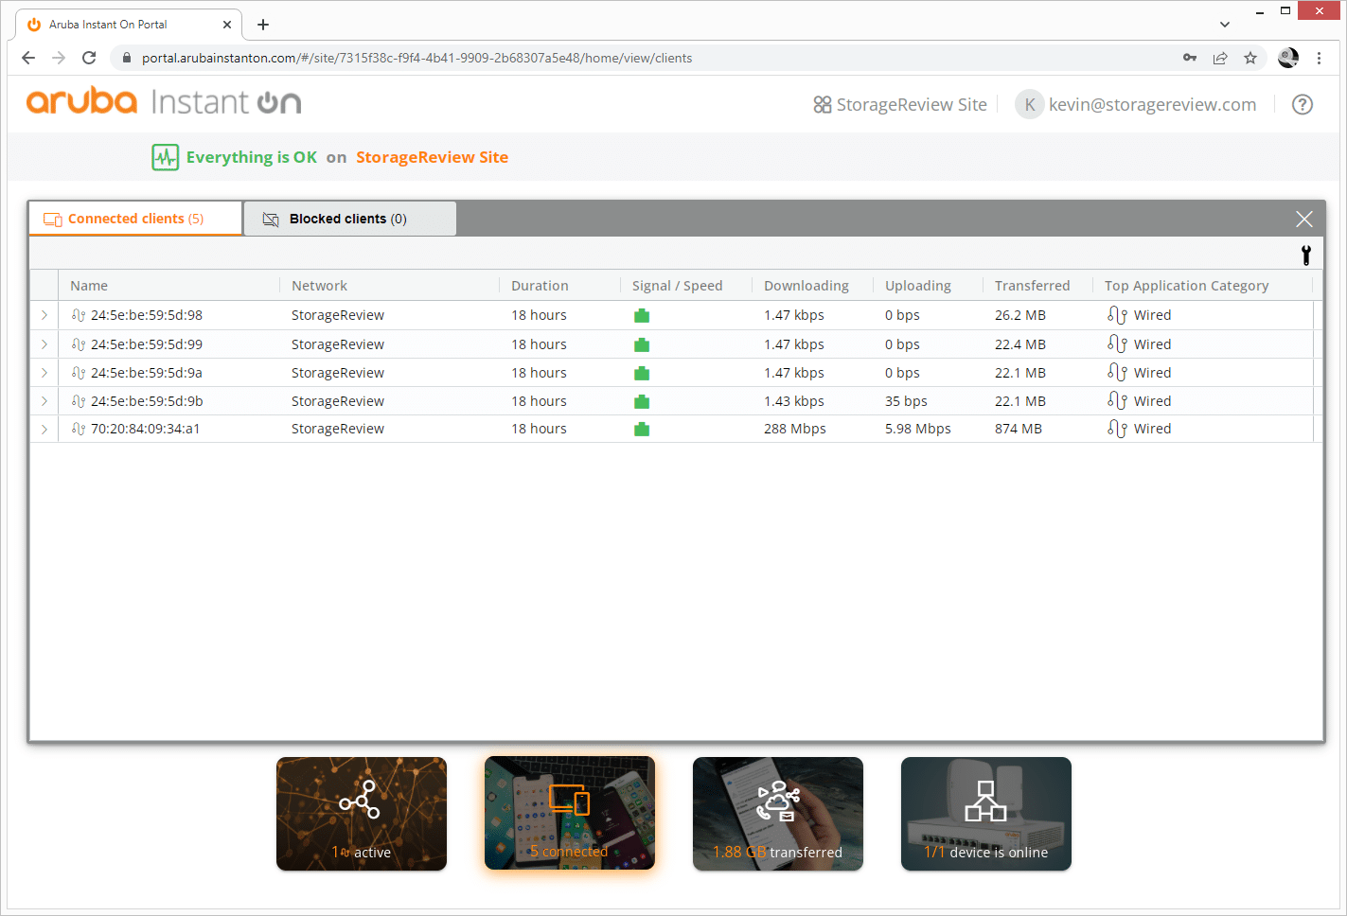Viewport: 1347px width, 916px height.
Task: Open the help question mark icon
Action: point(1303,104)
